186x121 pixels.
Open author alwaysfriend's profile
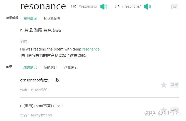tap(41, 115)
